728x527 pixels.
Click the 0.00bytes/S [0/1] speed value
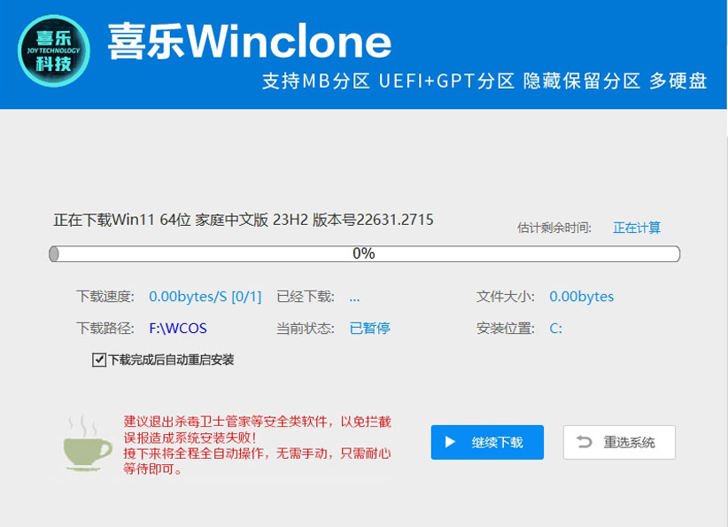(205, 296)
